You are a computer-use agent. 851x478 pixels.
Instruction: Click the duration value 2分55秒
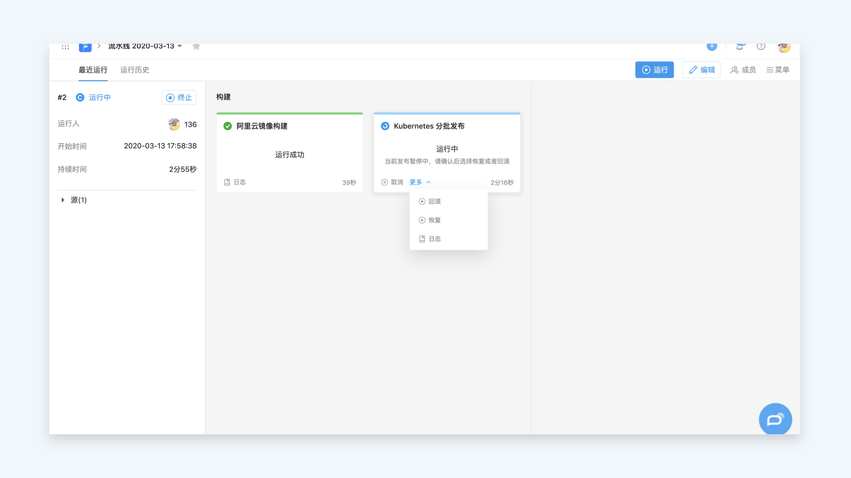pyautogui.click(x=183, y=170)
